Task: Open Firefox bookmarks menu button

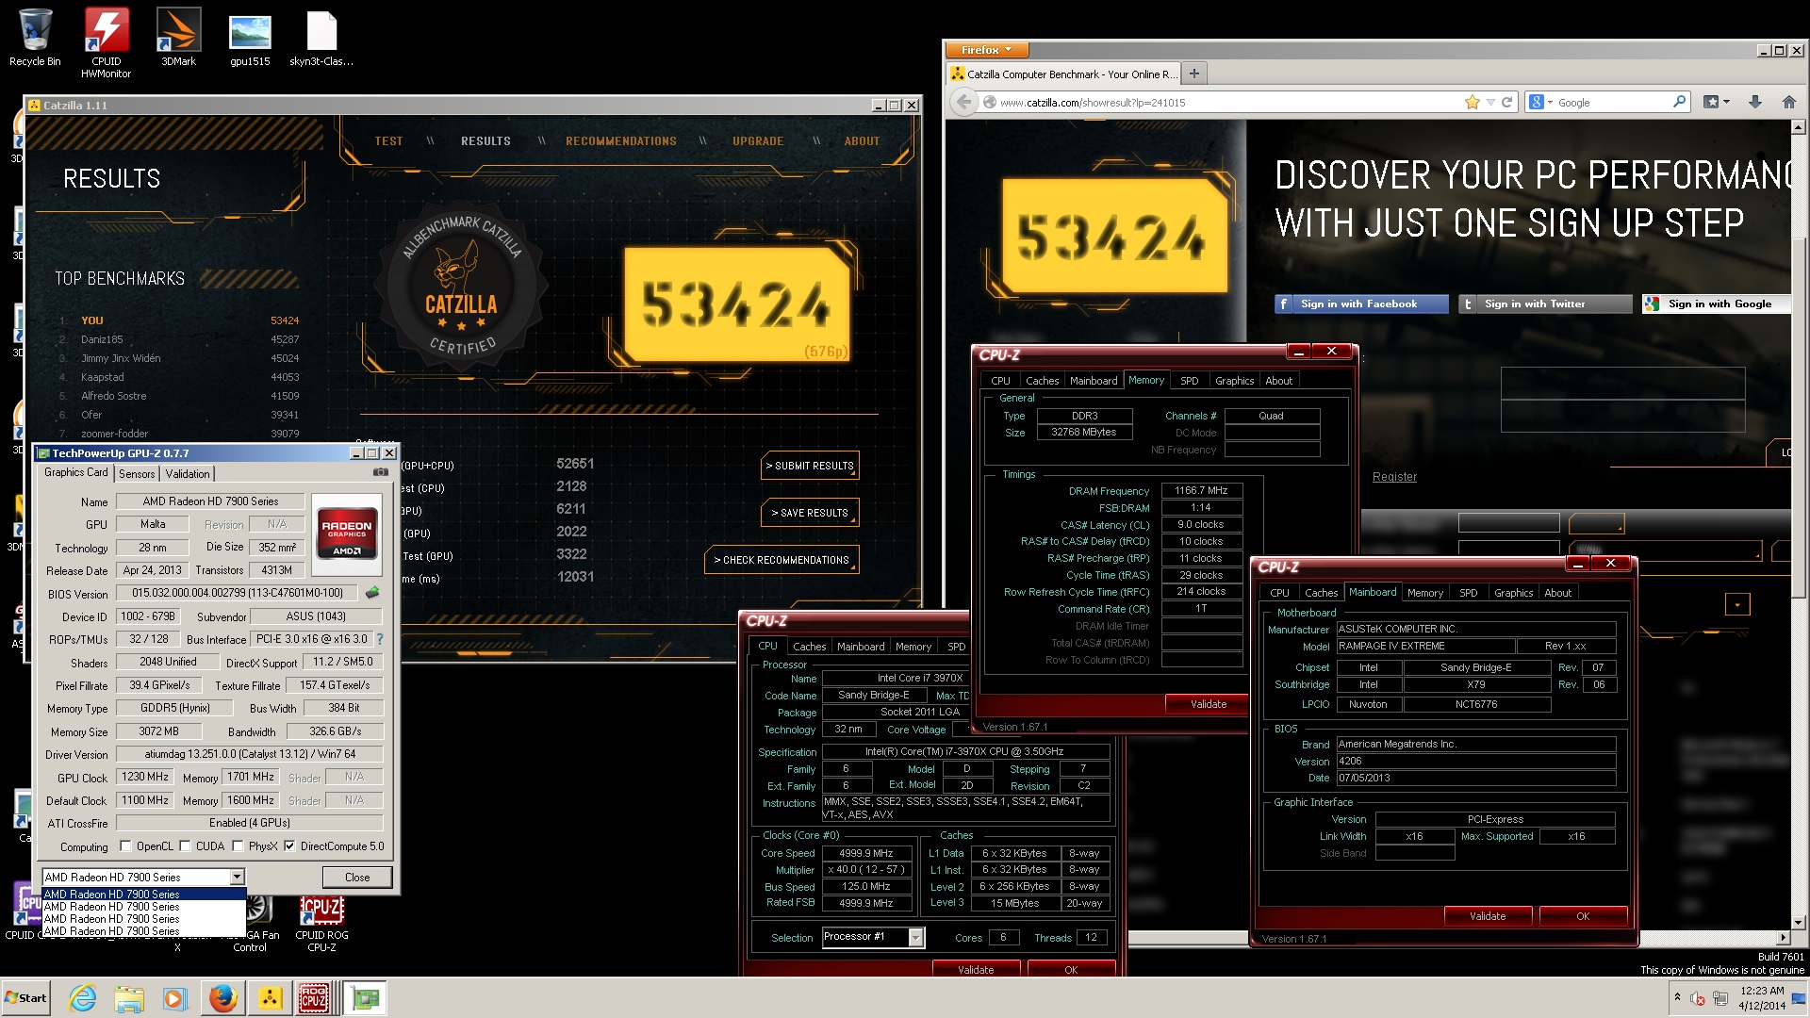Action: [1716, 102]
